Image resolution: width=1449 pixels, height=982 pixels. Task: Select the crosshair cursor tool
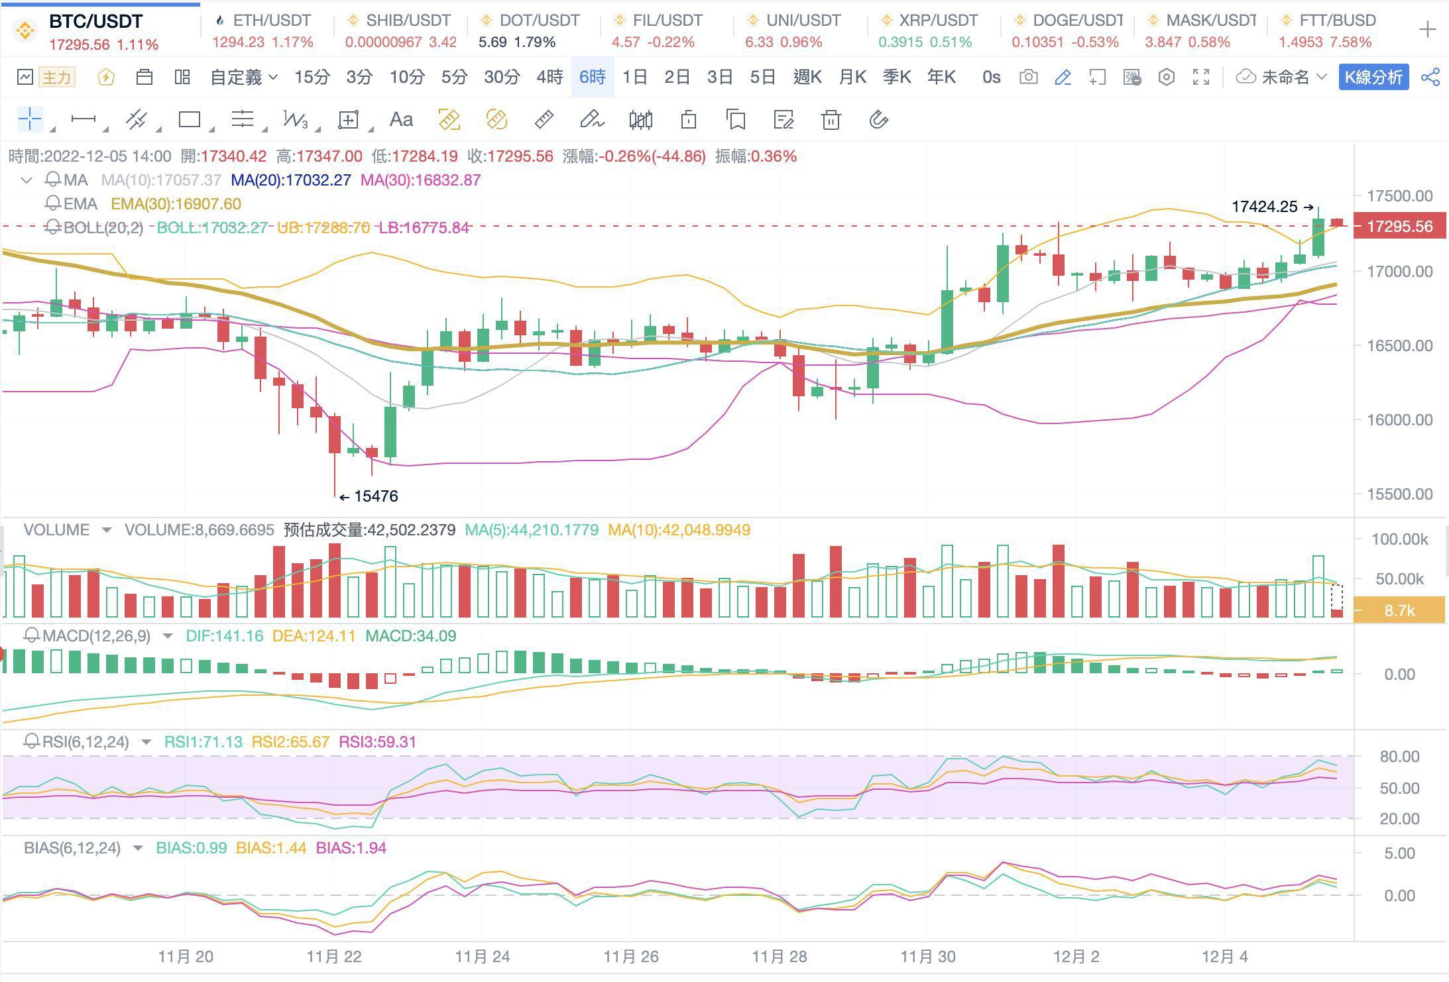click(30, 120)
